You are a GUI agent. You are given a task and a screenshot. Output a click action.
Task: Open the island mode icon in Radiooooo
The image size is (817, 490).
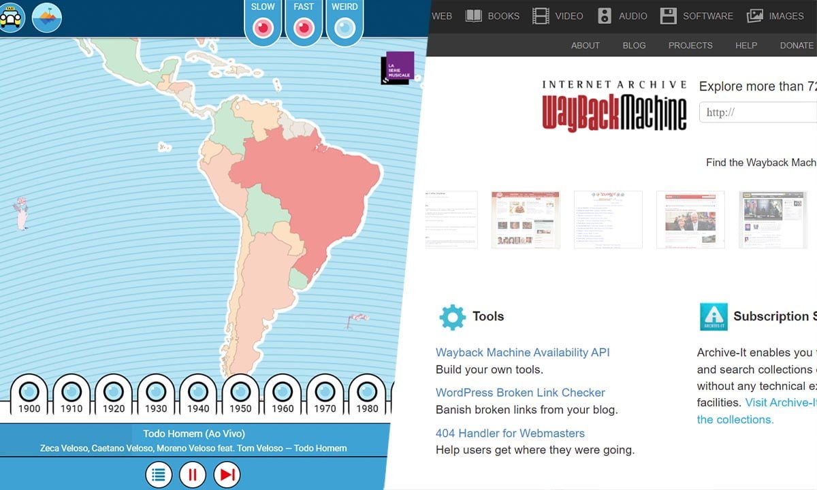(47, 17)
